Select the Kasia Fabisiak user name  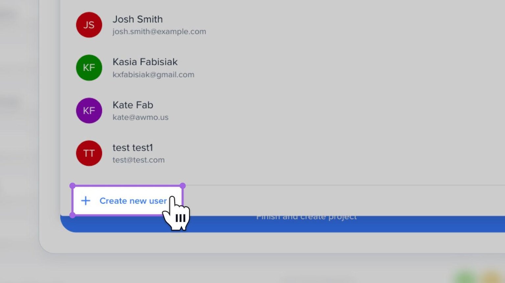pyautogui.click(x=145, y=62)
